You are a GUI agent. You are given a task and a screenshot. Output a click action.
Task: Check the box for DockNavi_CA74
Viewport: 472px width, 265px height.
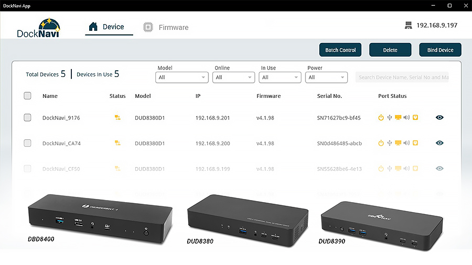tap(28, 143)
